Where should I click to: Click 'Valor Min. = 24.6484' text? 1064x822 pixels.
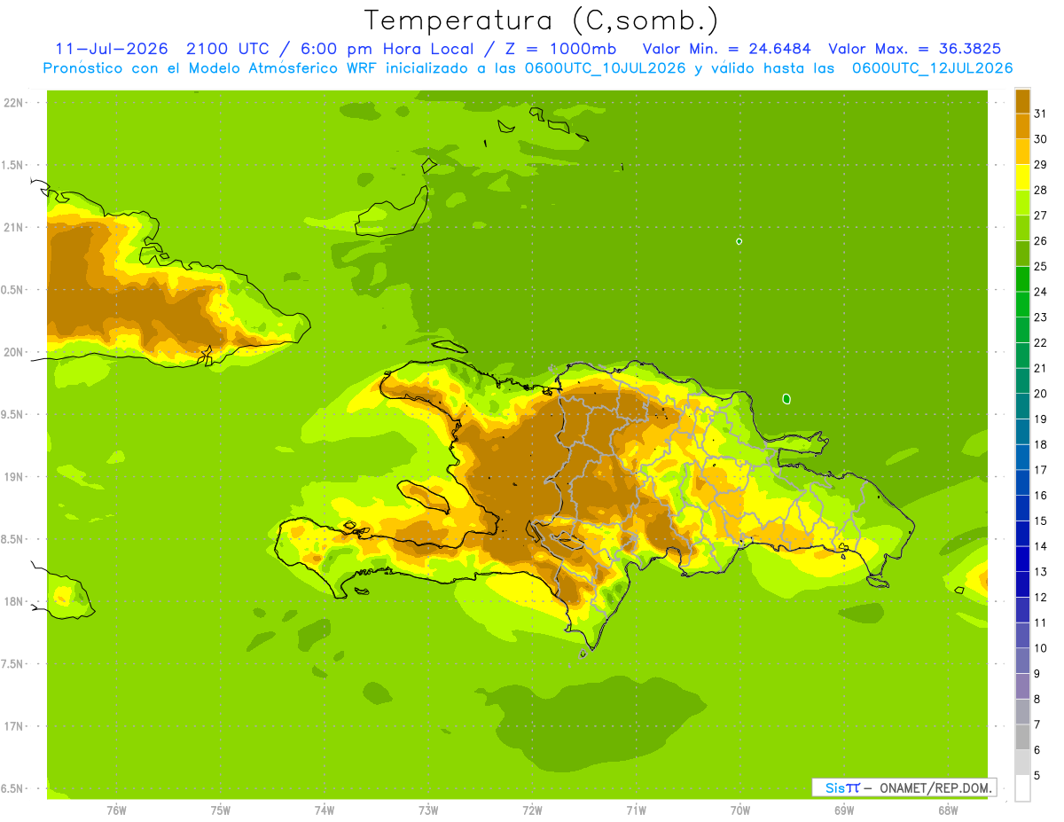coord(726,49)
